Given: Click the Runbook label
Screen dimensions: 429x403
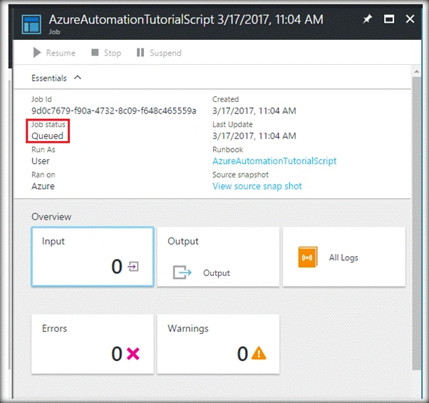Looking at the screenshot, I should [x=227, y=150].
